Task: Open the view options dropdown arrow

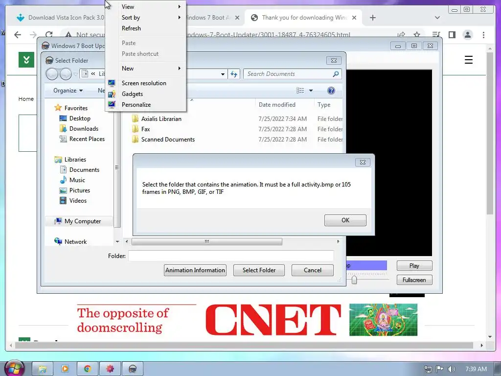Action: click(x=311, y=91)
